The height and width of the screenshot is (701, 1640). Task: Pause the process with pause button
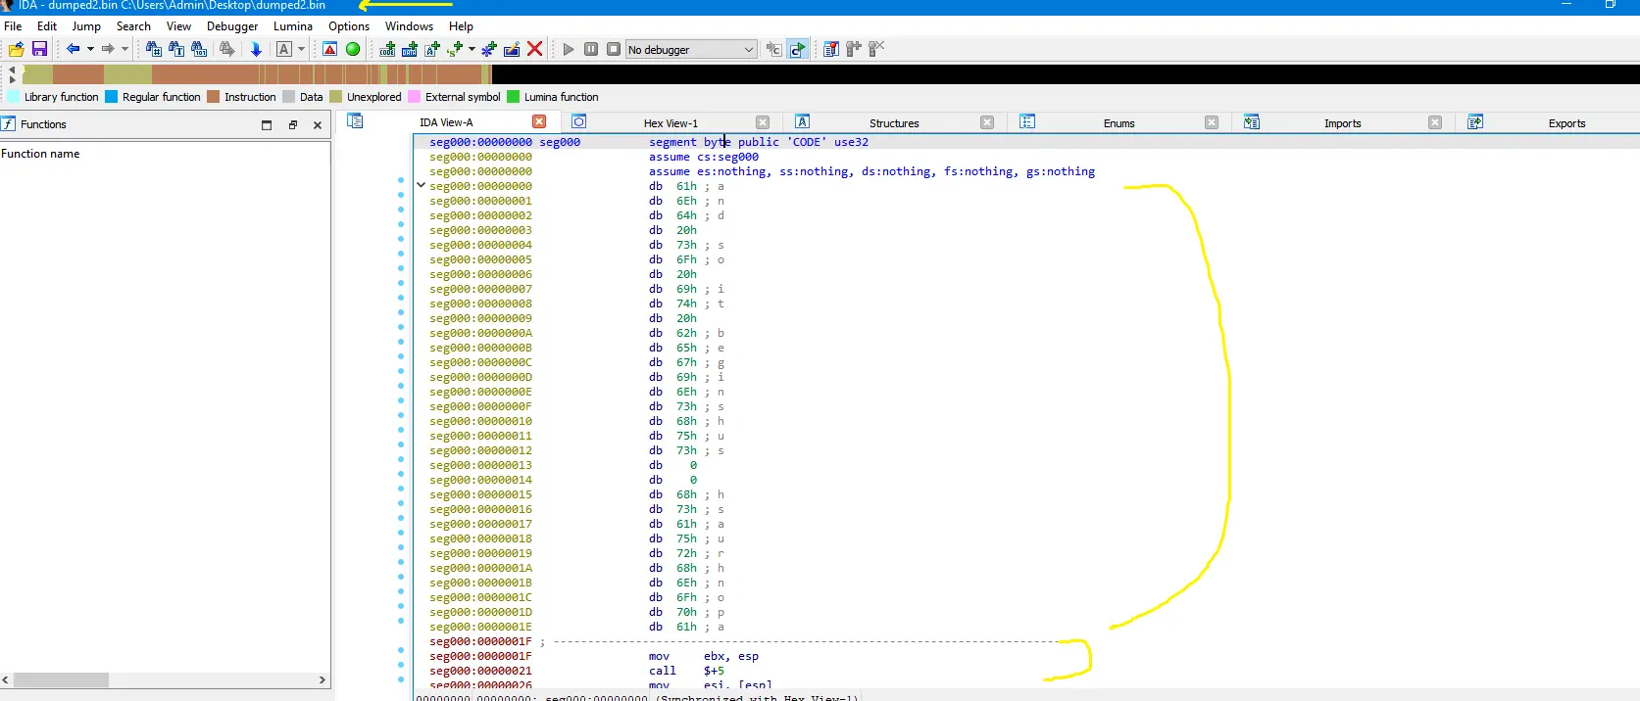tap(591, 49)
